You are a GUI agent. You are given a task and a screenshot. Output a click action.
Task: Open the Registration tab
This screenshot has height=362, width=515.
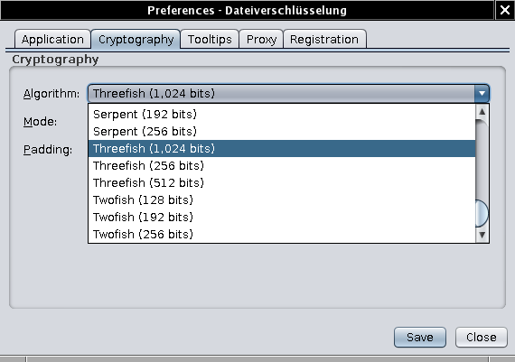coord(324,40)
